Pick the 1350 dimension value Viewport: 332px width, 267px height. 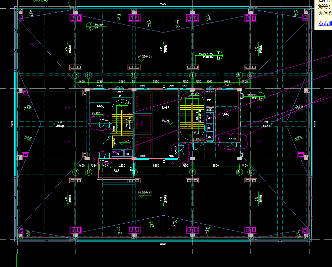pos(94,165)
